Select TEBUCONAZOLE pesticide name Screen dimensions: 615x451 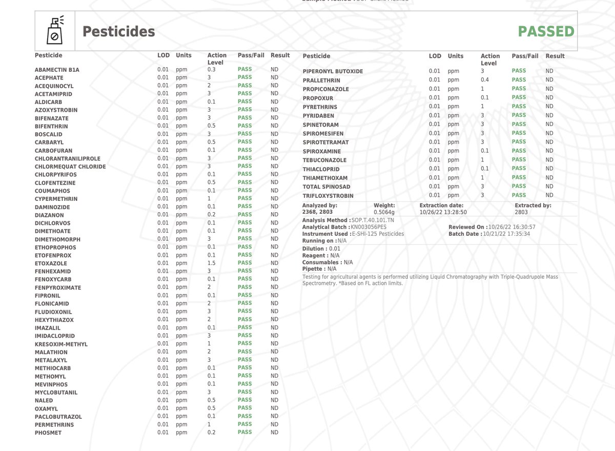coord(324,160)
